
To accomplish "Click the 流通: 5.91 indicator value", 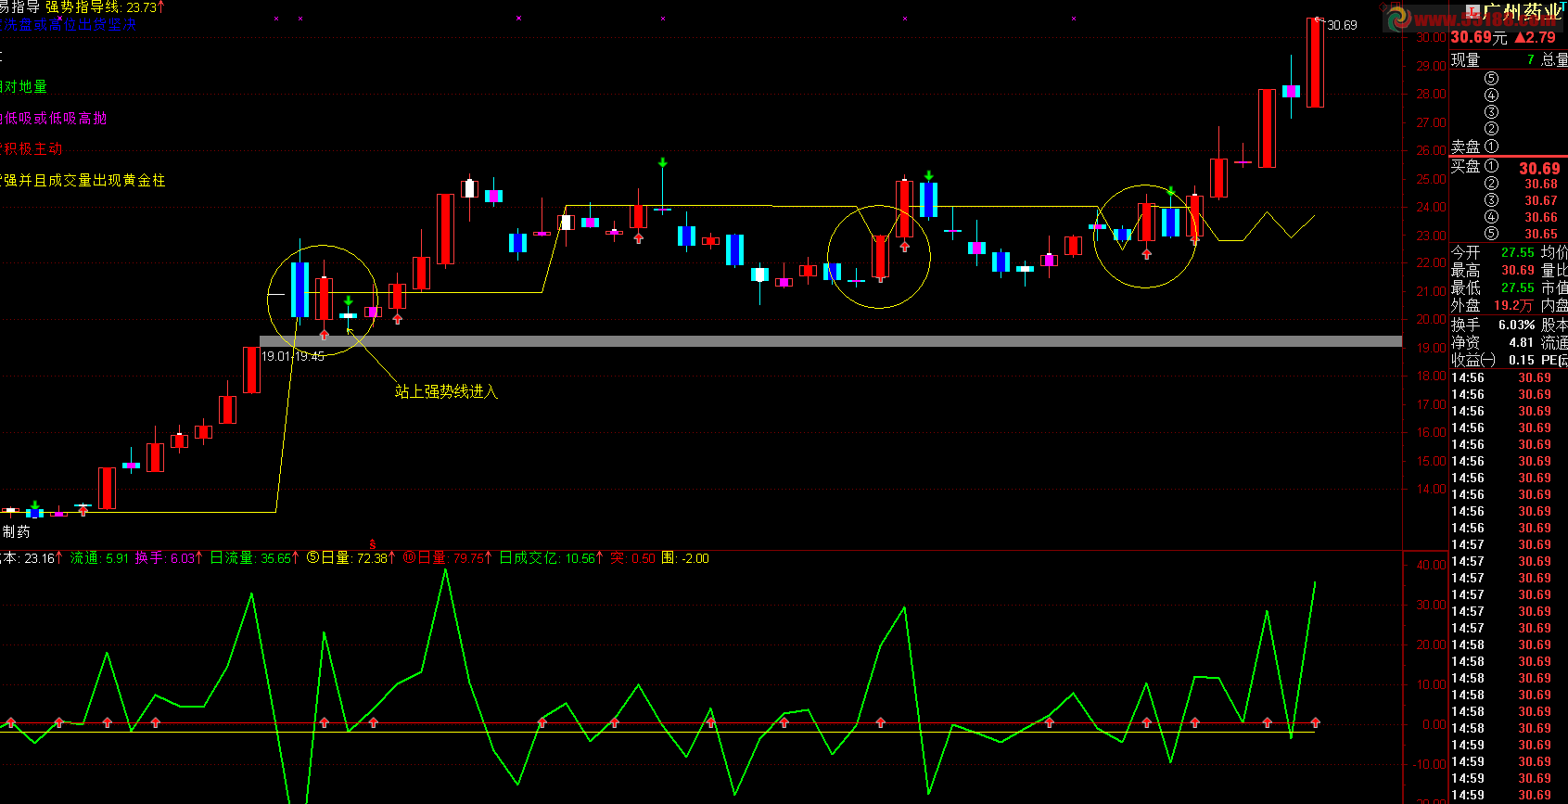I will (100, 558).
